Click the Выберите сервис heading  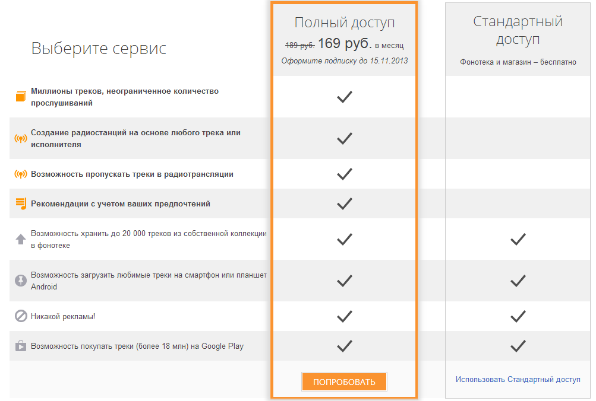click(99, 49)
